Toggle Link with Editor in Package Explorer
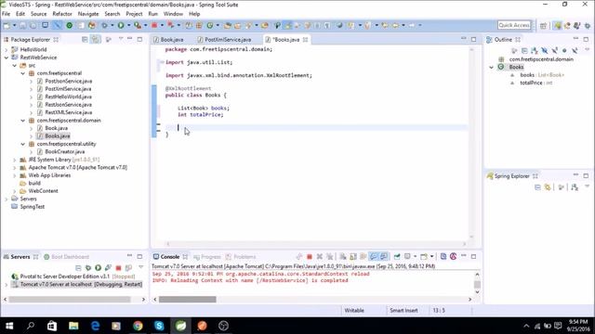 95,39
